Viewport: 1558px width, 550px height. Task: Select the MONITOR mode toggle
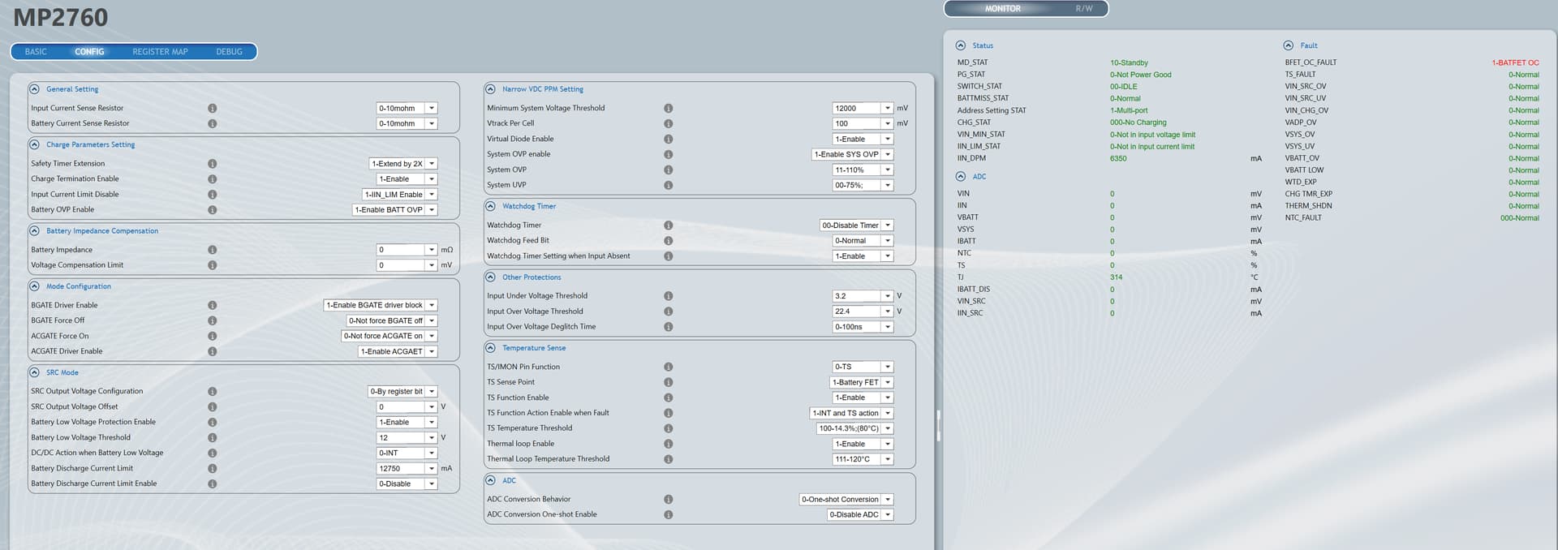1002,9
